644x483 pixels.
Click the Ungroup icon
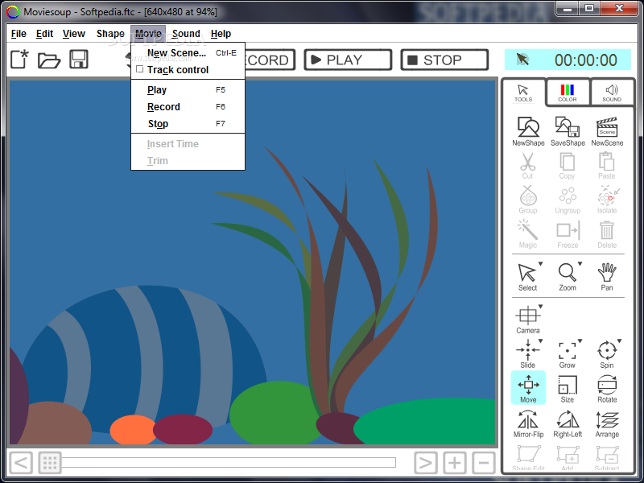point(568,200)
